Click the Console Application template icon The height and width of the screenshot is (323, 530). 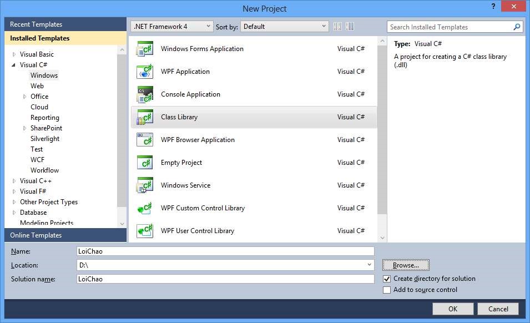145,94
